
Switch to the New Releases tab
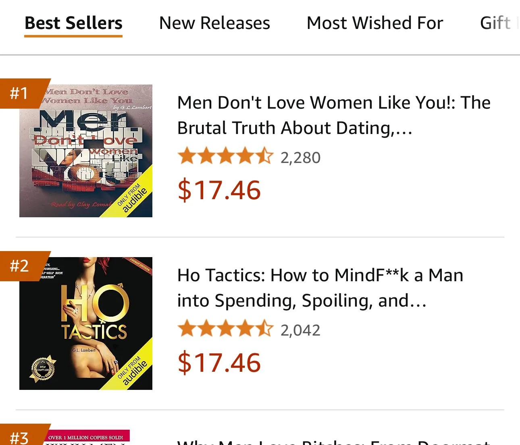click(214, 23)
